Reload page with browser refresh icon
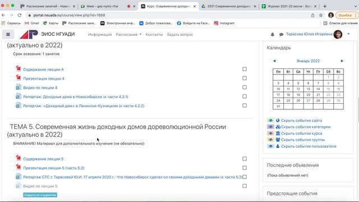This screenshot has height=202, width=359. click(x=20, y=15)
